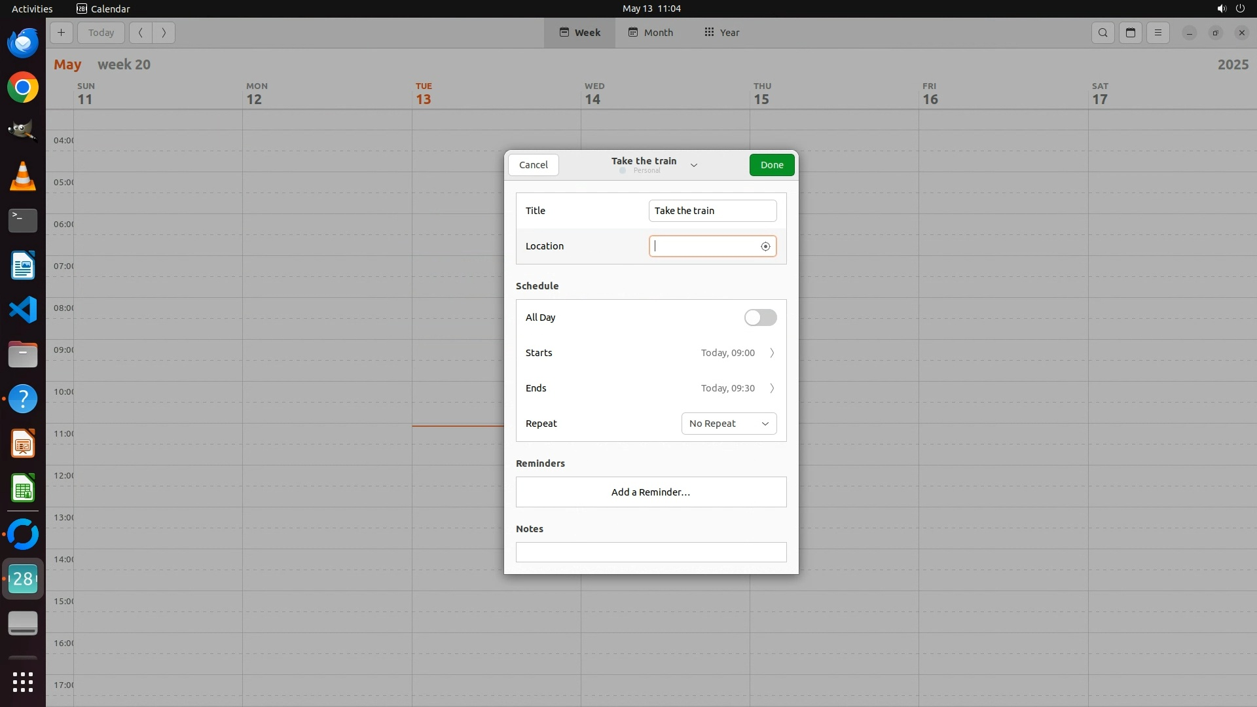Click the location target icon in field
Viewport: 1257px width, 707px height.
[765, 247]
